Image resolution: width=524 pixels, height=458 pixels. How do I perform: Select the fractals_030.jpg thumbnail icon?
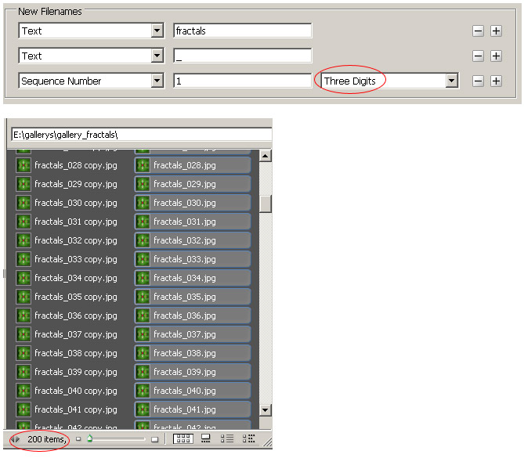143,203
